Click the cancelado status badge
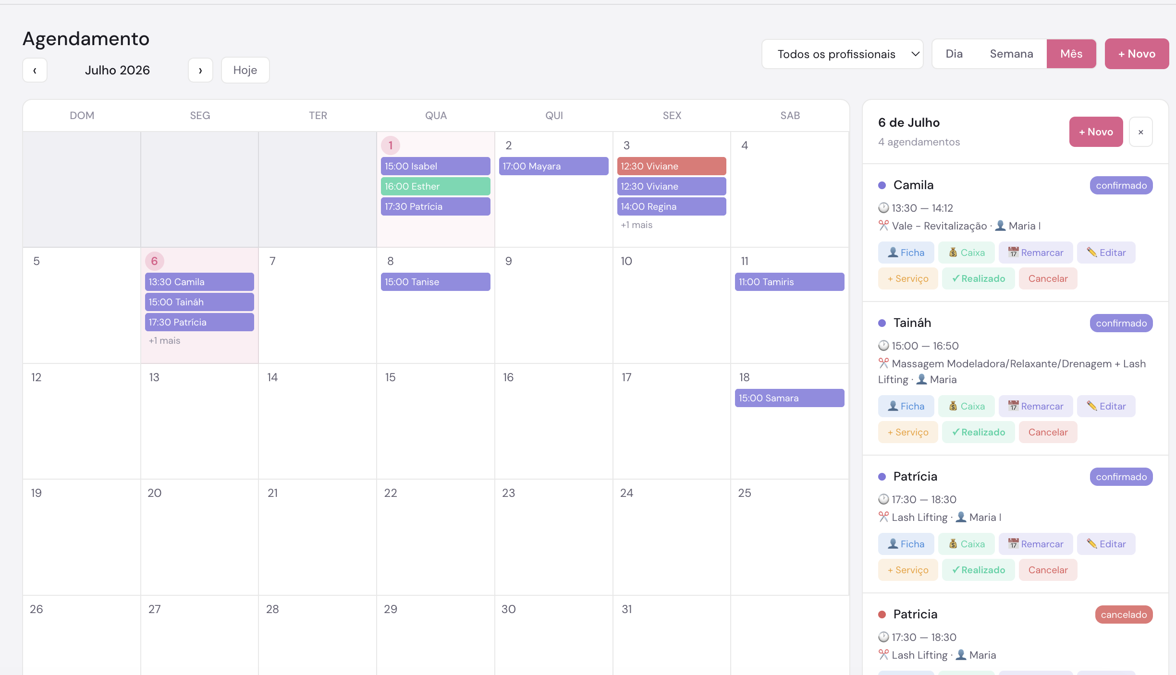The height and width of the screenshot is (675, 1176). coord(1124,615)
